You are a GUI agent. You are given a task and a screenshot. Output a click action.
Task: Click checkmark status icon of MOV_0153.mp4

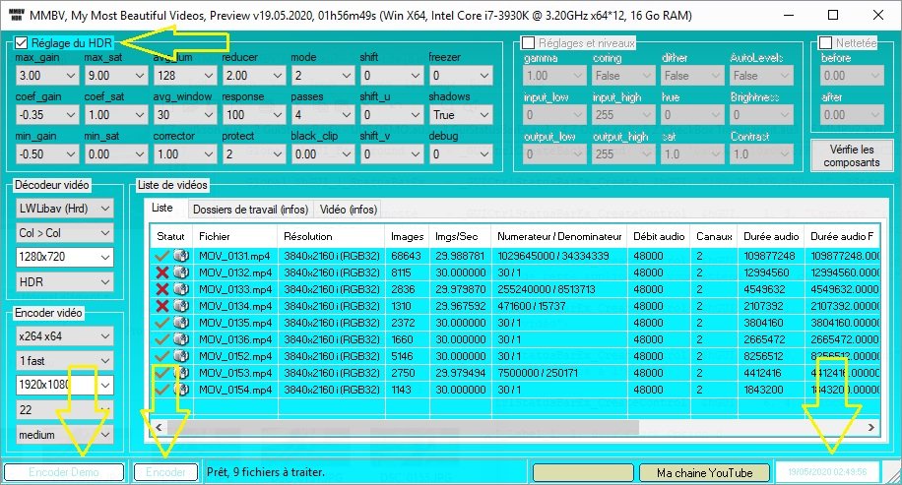tap(162, 373)
